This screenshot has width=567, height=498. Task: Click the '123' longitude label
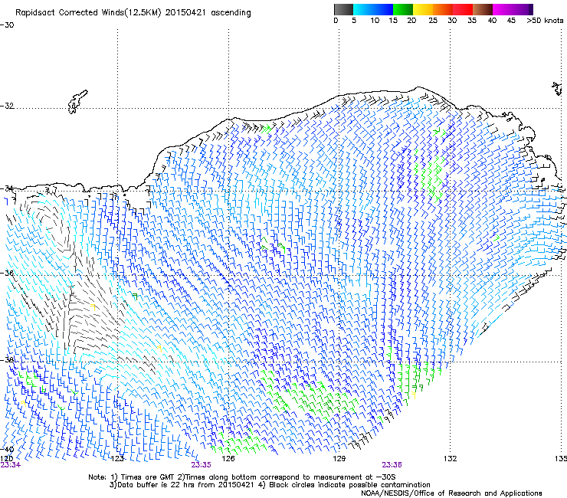tap(117, 459)
